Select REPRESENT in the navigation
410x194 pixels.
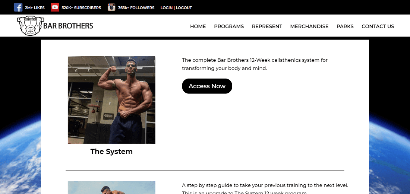pyautogui.click(x=267, y=26)
